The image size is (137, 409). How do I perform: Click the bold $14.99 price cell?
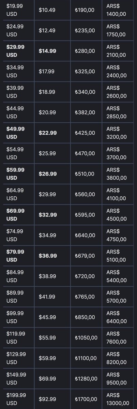click(x=52, y=51)
